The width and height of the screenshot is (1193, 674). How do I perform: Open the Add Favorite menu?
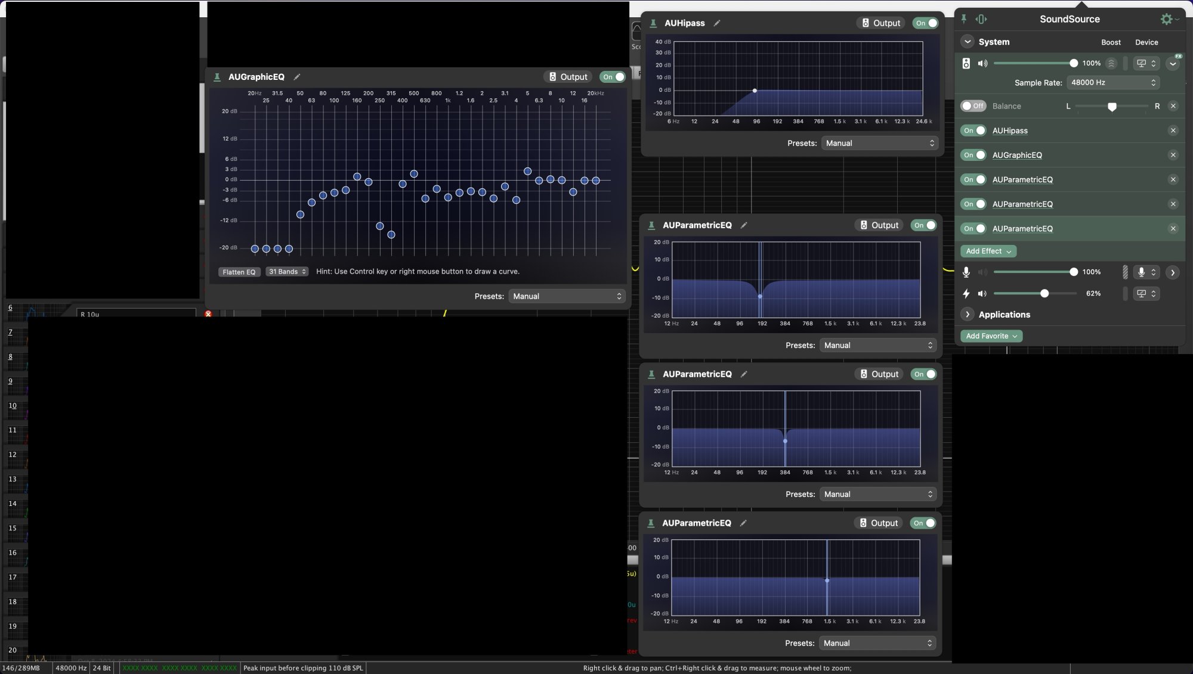(x=991, y=336)
